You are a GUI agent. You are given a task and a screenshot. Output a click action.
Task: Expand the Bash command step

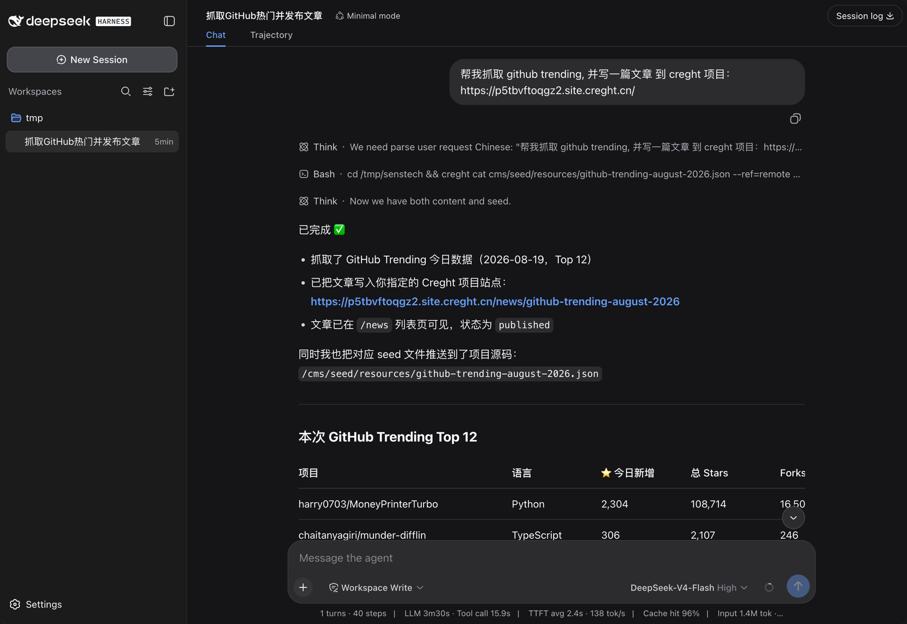coord(550,174)
